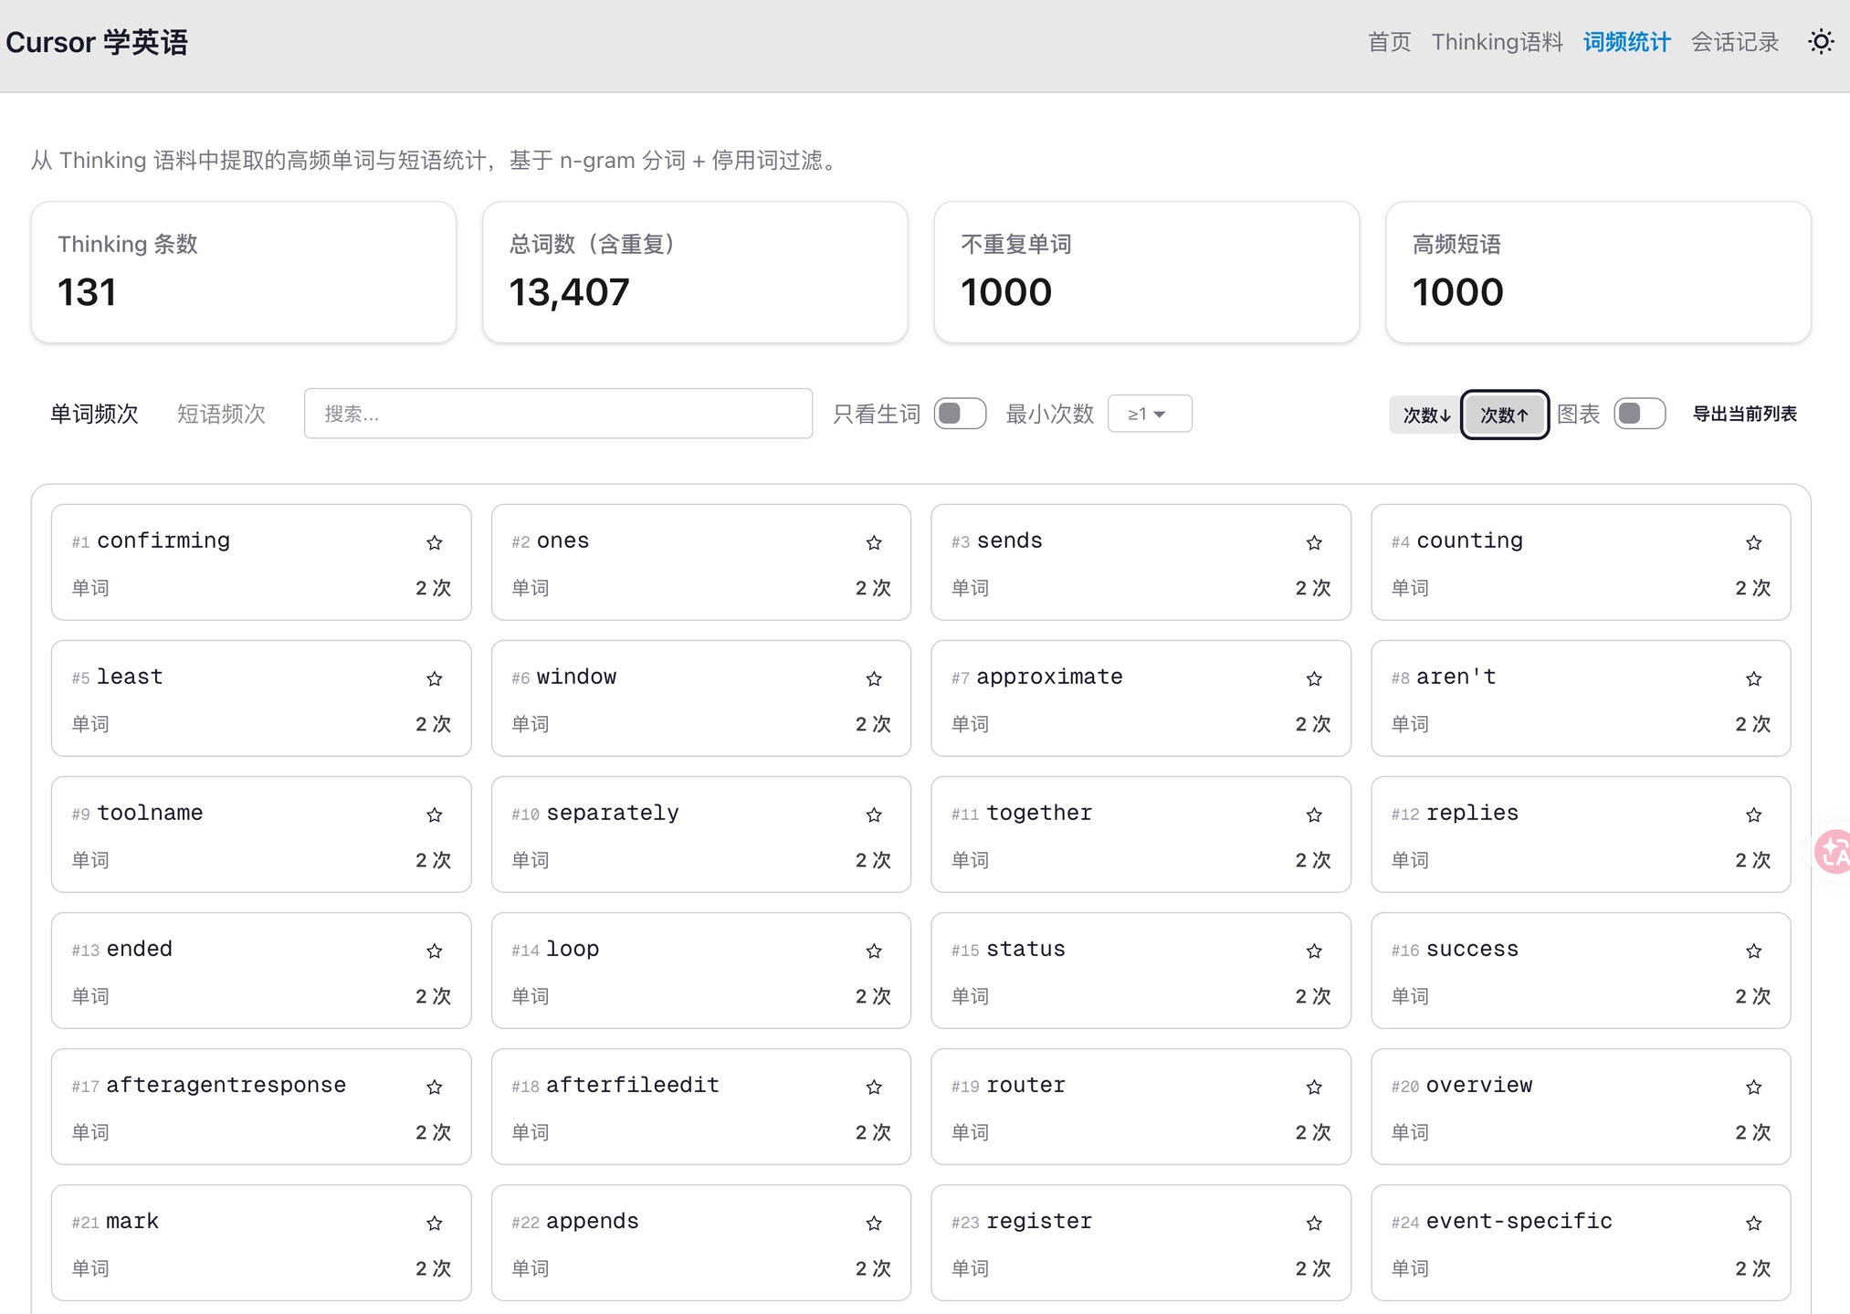Click the word 'register'

[x=1039, y=1221]
